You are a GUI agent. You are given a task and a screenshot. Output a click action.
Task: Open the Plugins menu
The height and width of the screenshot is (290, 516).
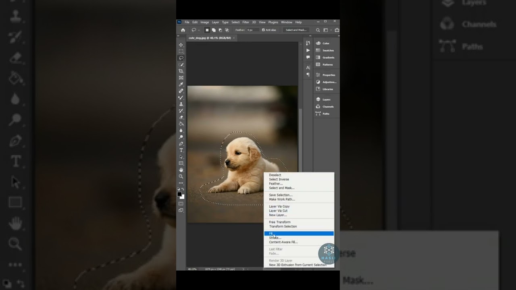click(273, 22)
